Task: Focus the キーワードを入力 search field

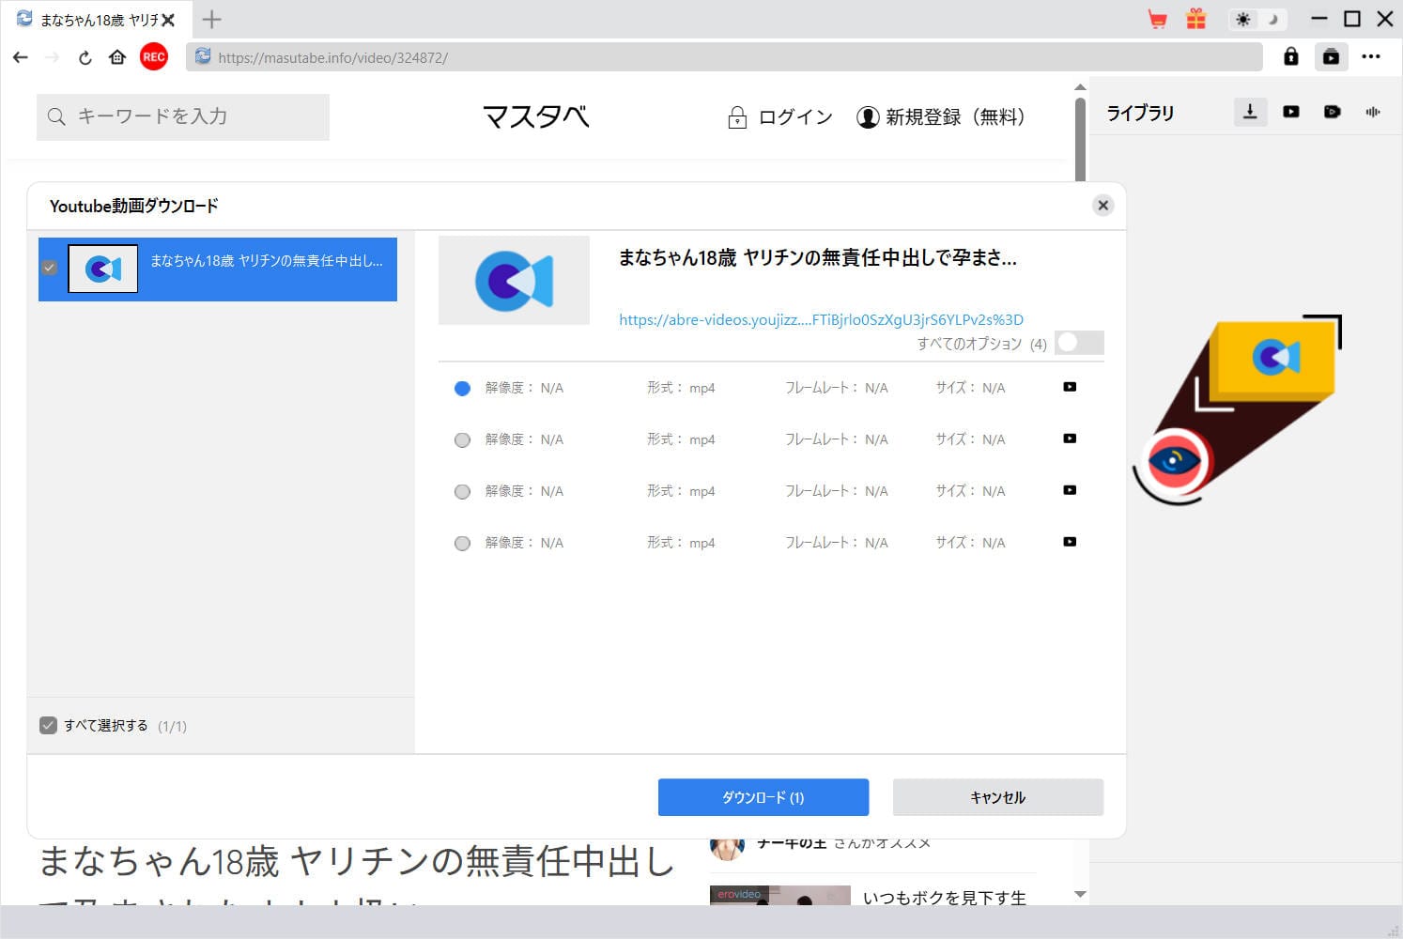Action: pos(183,116)
